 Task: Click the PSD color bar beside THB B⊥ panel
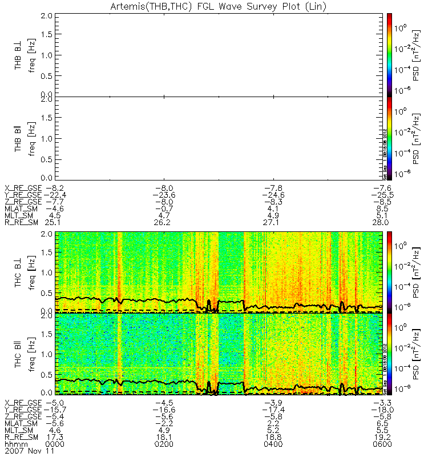pyautogui.click(x=389, y=55)
